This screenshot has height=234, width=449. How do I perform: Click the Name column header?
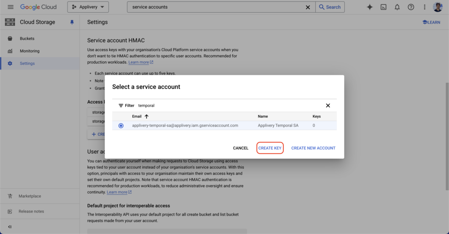tap(263, 116)
